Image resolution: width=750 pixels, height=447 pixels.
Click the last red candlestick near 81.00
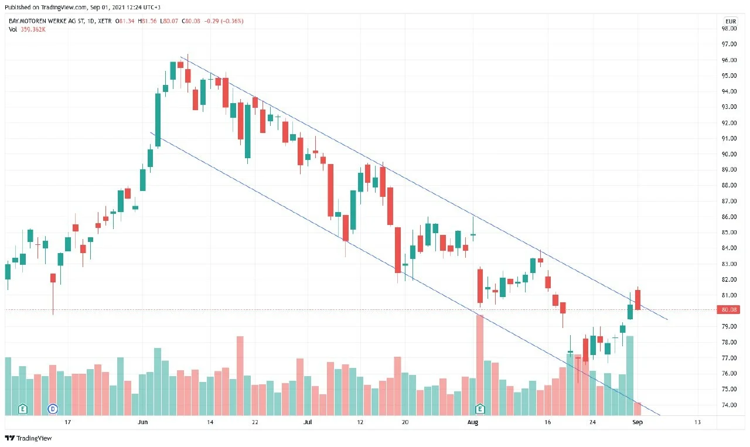point(637,299)
